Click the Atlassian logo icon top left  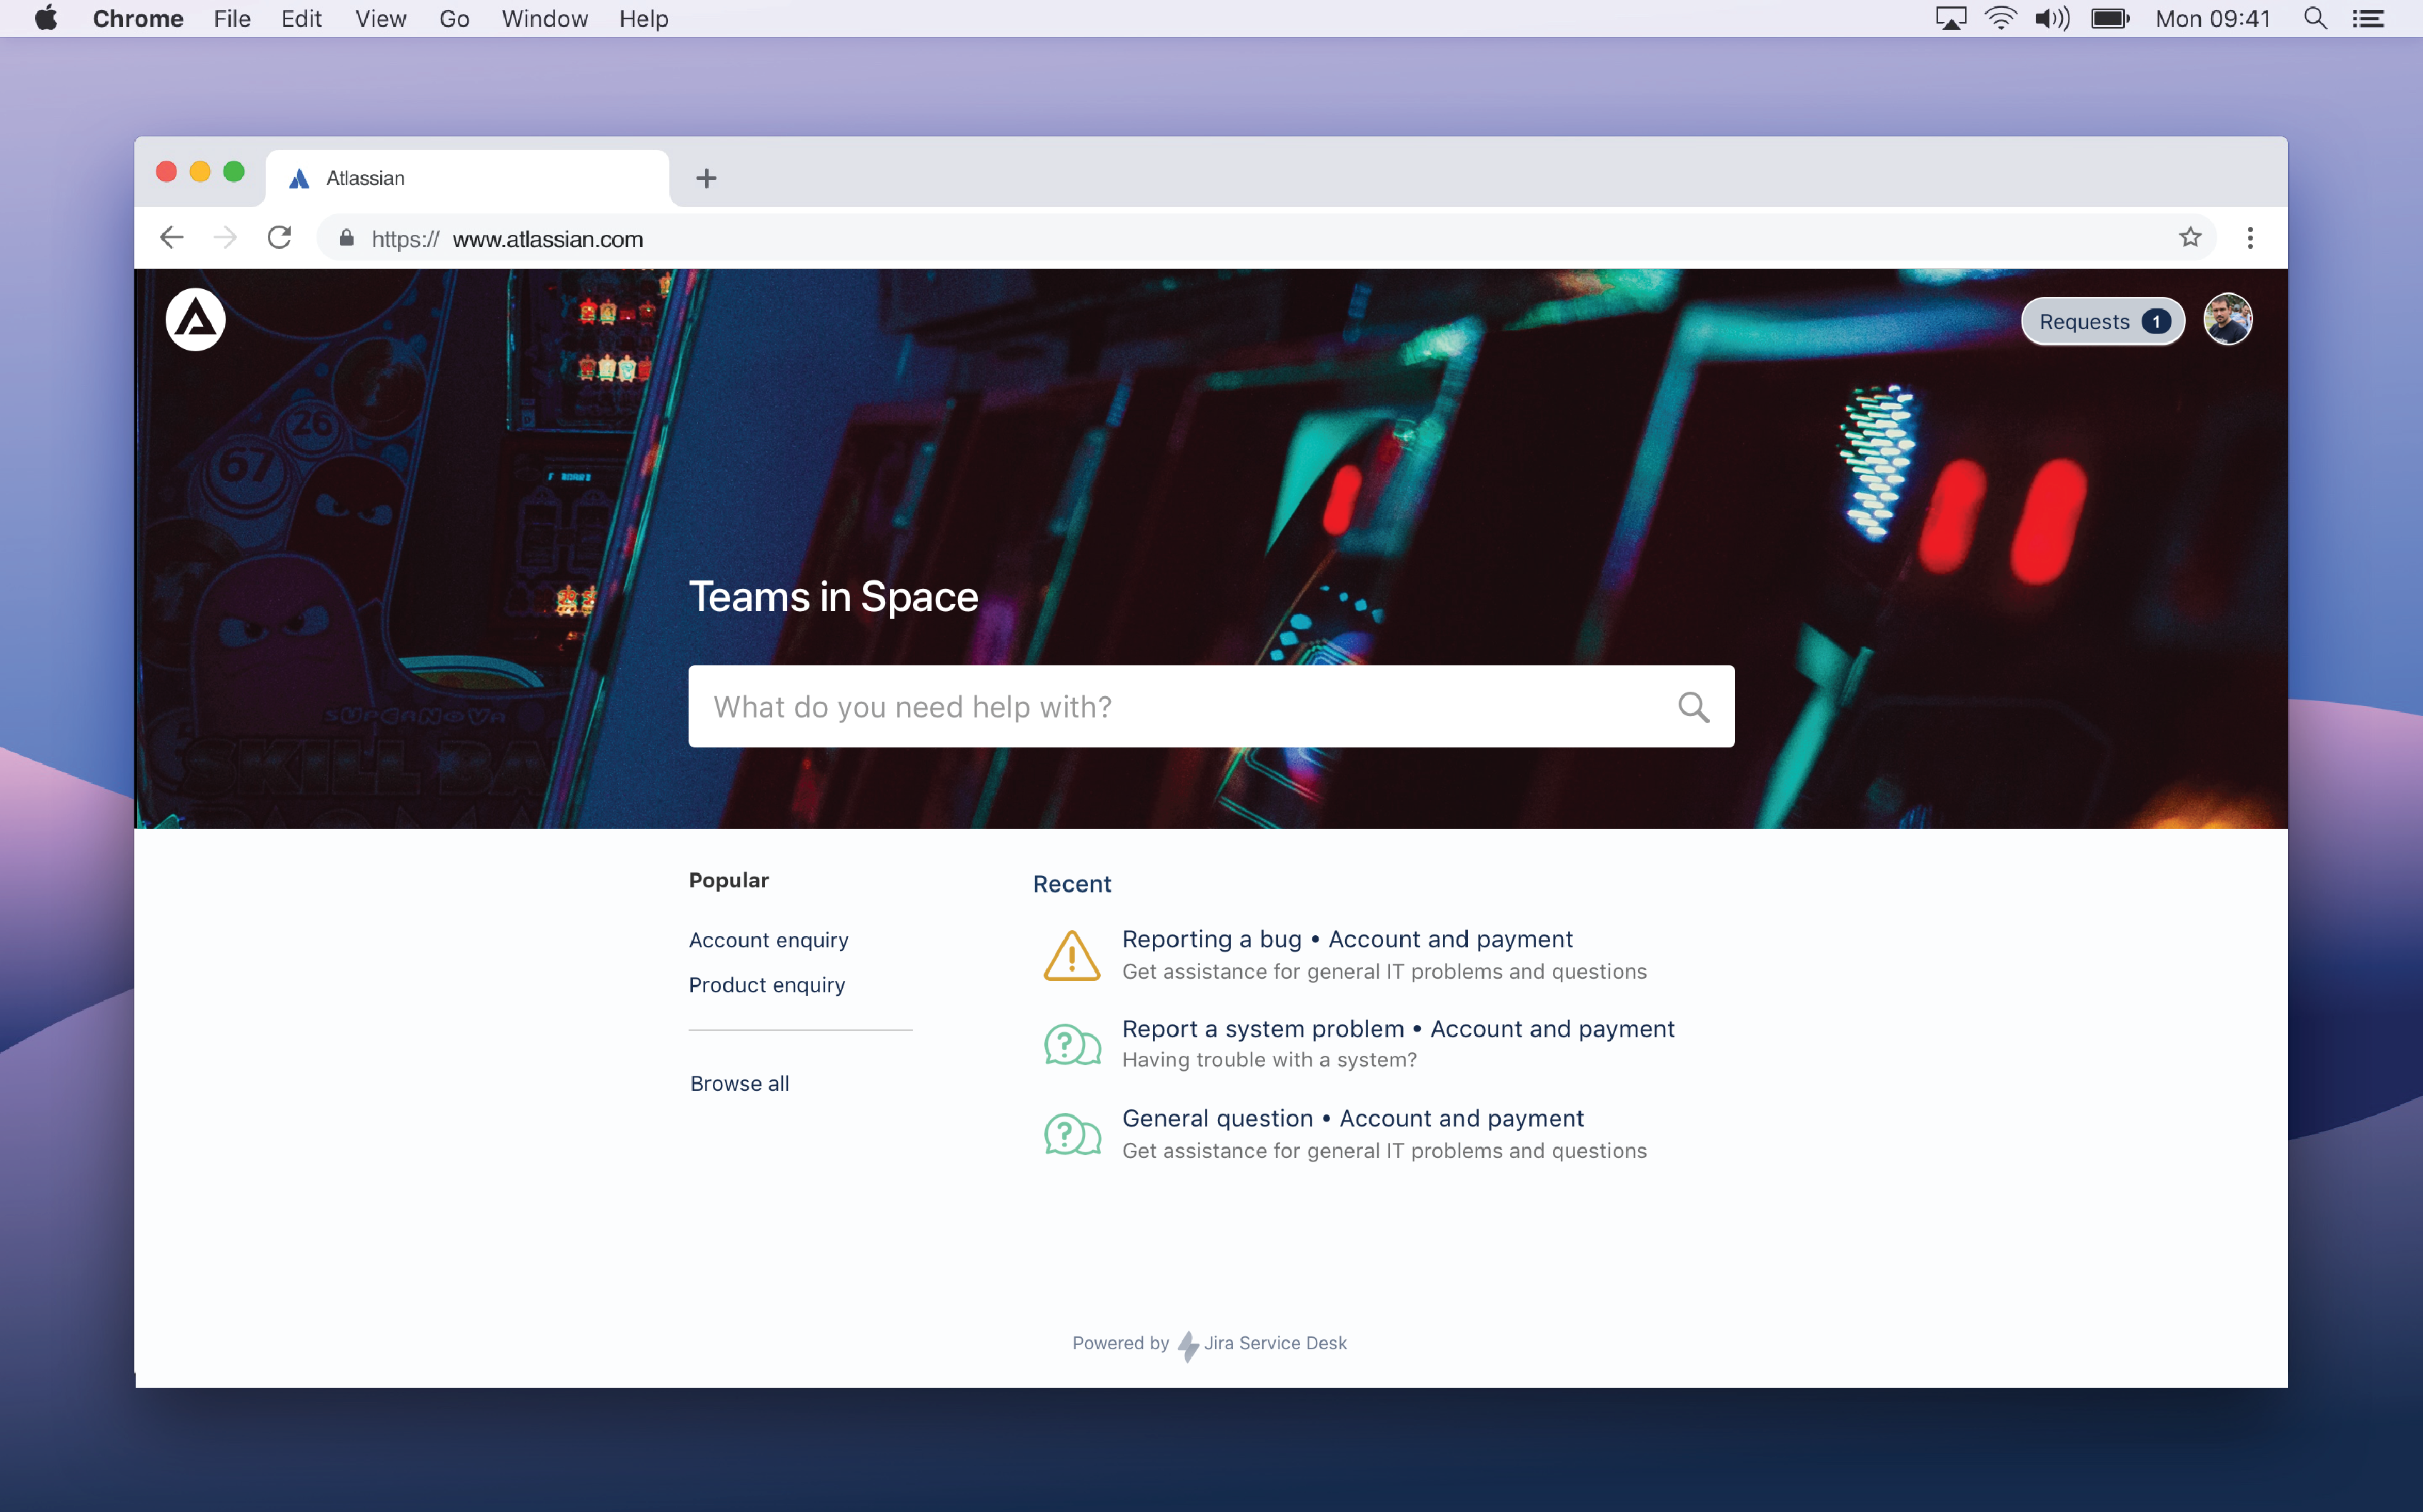[x=195, y=319]
